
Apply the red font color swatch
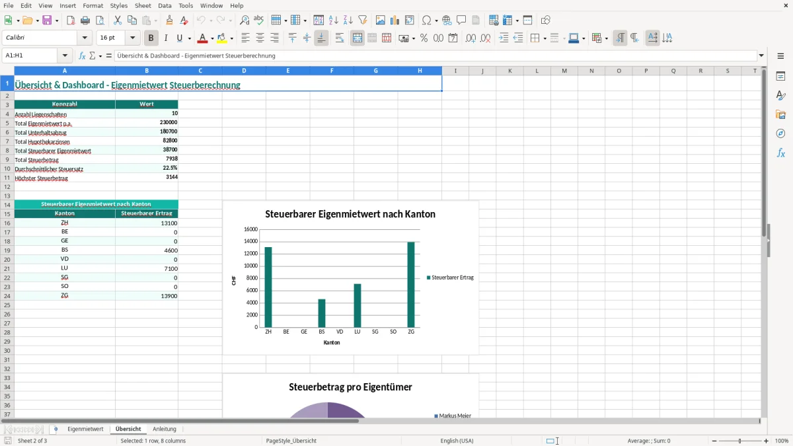click(203, 38)
